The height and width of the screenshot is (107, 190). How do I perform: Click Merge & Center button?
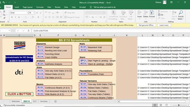point(72,17)
